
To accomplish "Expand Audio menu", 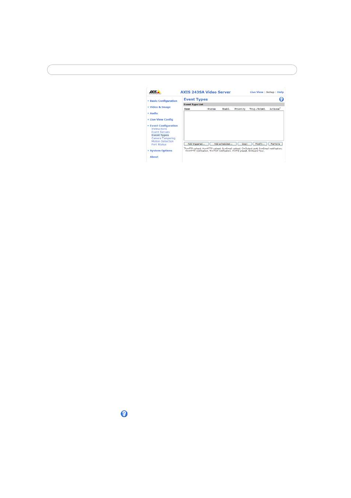I will pos(154,114).
